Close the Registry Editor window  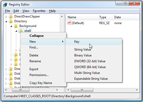(x=134, y=3)
